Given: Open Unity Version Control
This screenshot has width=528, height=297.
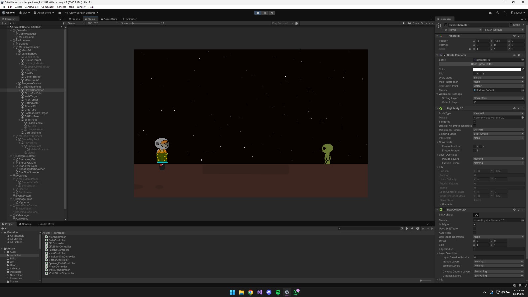Looking at the screenshot, I should point(82,13).
